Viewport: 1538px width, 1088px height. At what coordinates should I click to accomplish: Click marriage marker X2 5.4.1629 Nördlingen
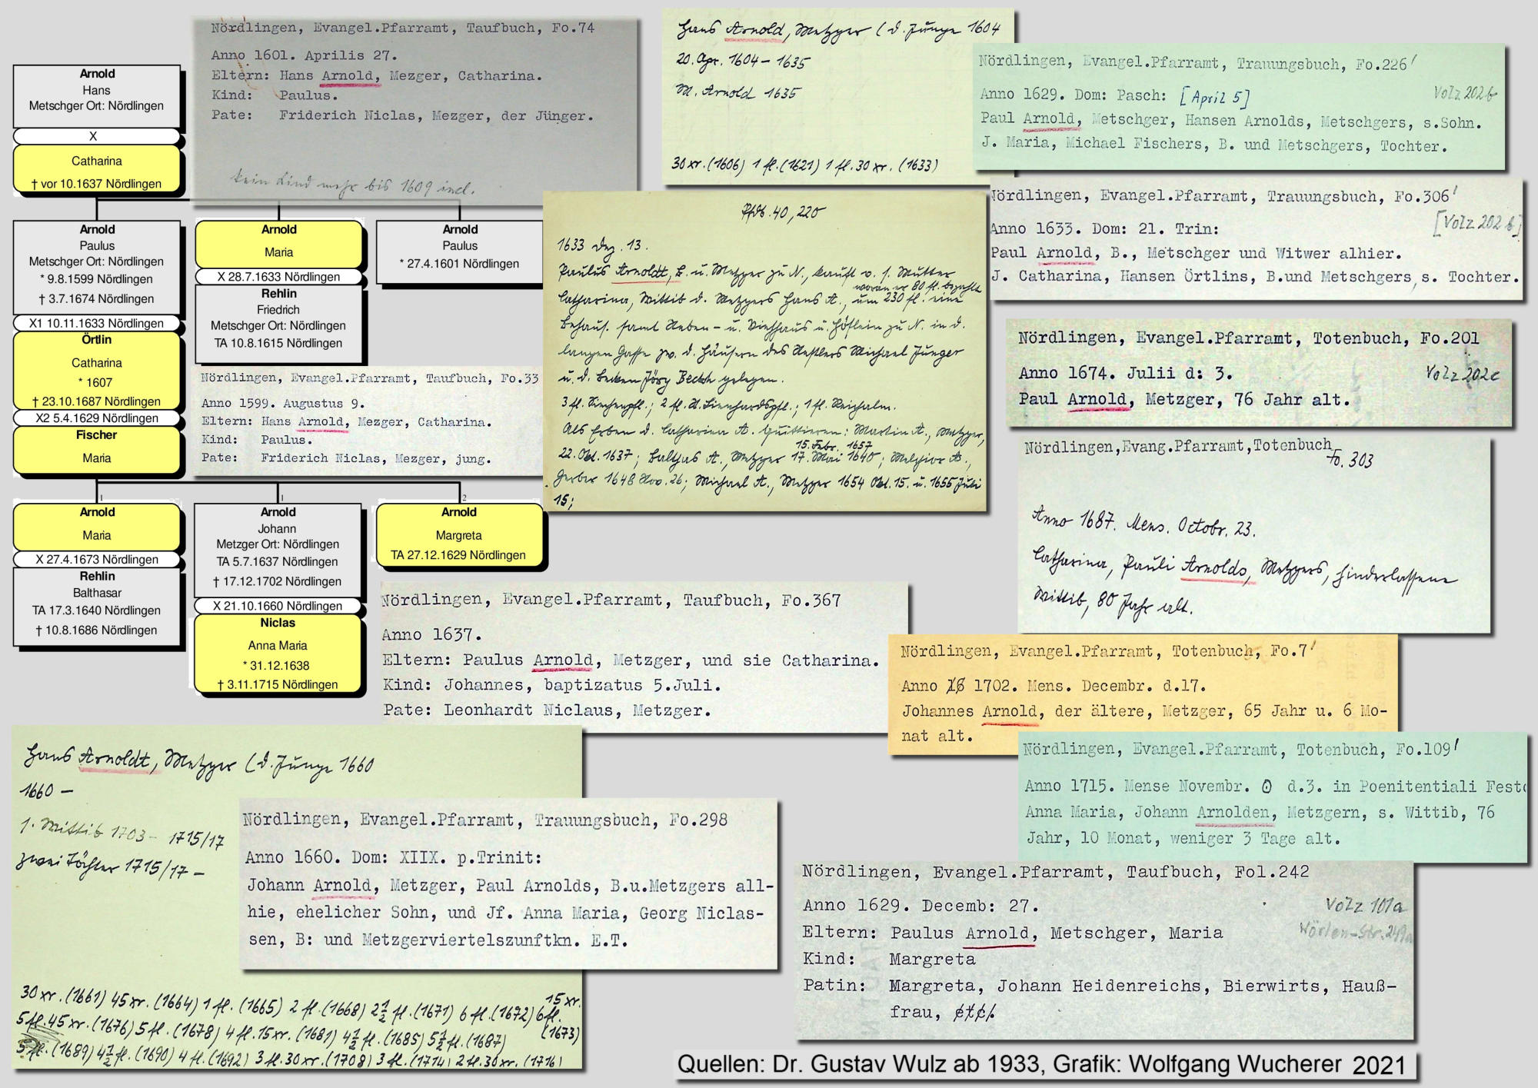(96, 418)
